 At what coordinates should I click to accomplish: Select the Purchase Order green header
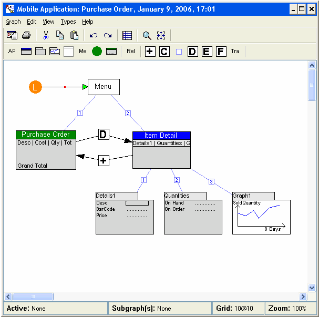[46, 135]
